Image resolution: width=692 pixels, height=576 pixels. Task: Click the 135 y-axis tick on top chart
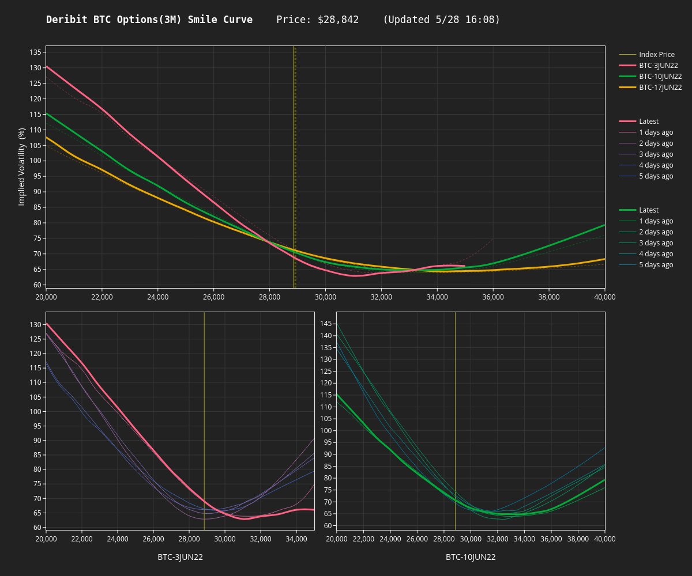[35, 52]
